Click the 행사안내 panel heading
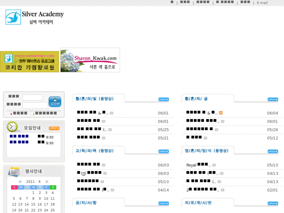The width and height of the screenshot is (284, 213). (33, 171)
